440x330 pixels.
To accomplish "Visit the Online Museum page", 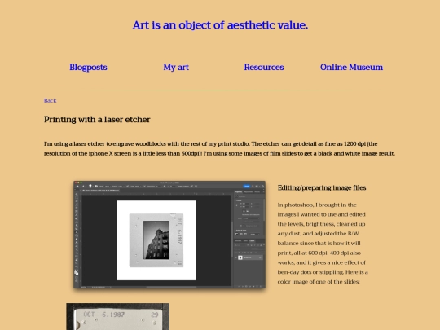I will (x=351, y=68).
